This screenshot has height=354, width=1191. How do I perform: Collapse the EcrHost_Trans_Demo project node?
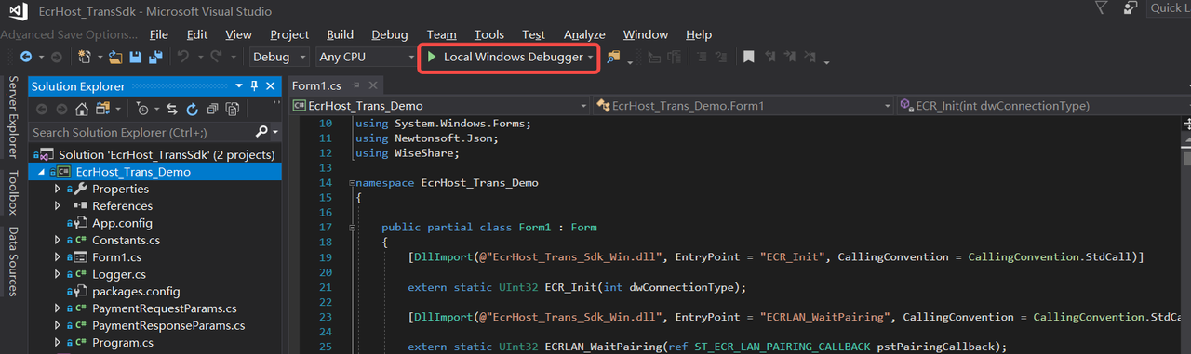[41, 172]
